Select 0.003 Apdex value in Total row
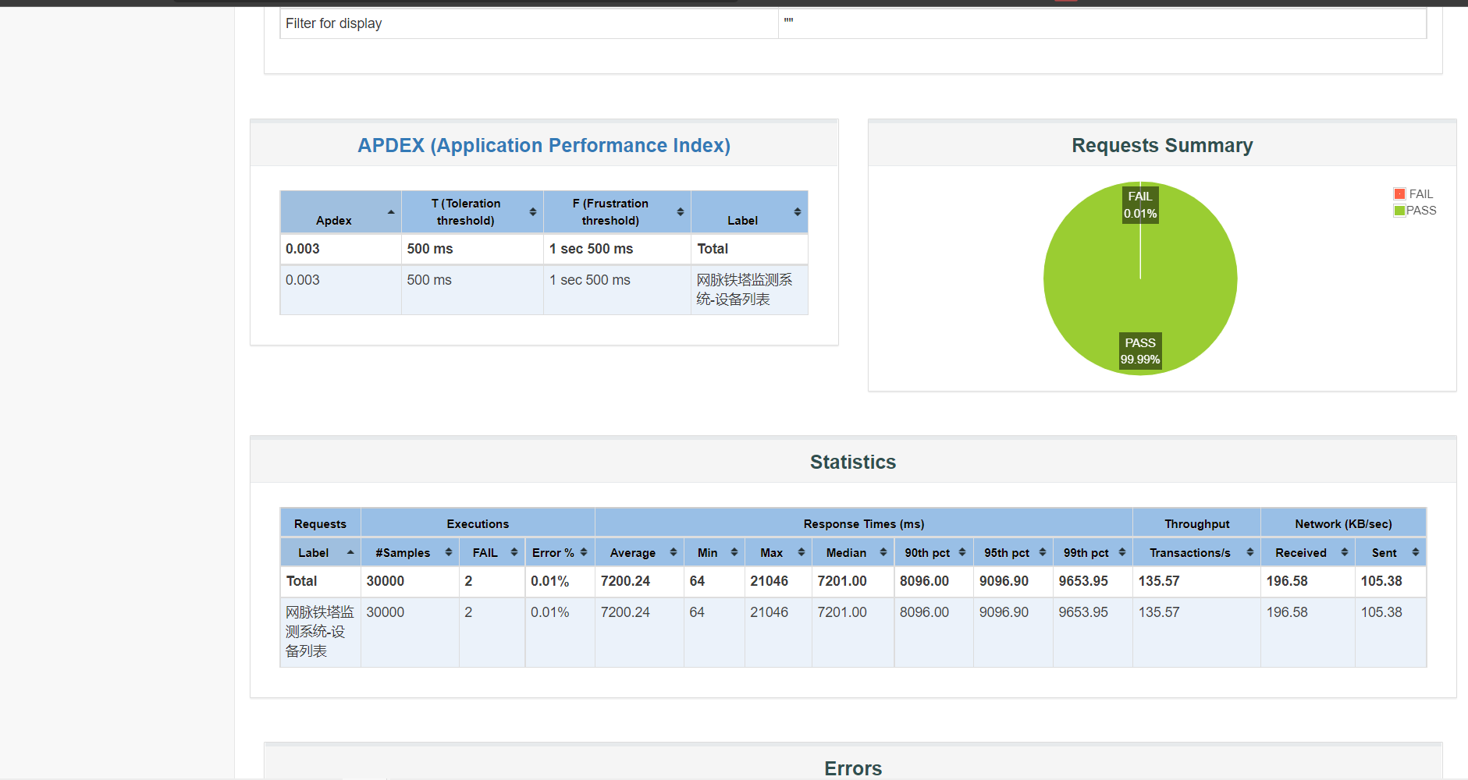This screenshot has width=1468, height=780. 303,249
